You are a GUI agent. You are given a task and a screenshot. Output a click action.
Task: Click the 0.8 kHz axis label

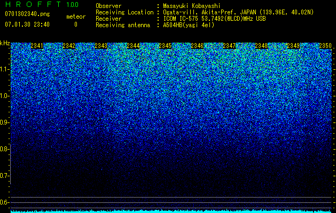tap(4, 149)
